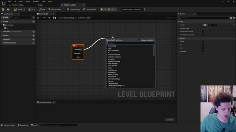Add a new event dispatcher with plus icon

point(34,43)
